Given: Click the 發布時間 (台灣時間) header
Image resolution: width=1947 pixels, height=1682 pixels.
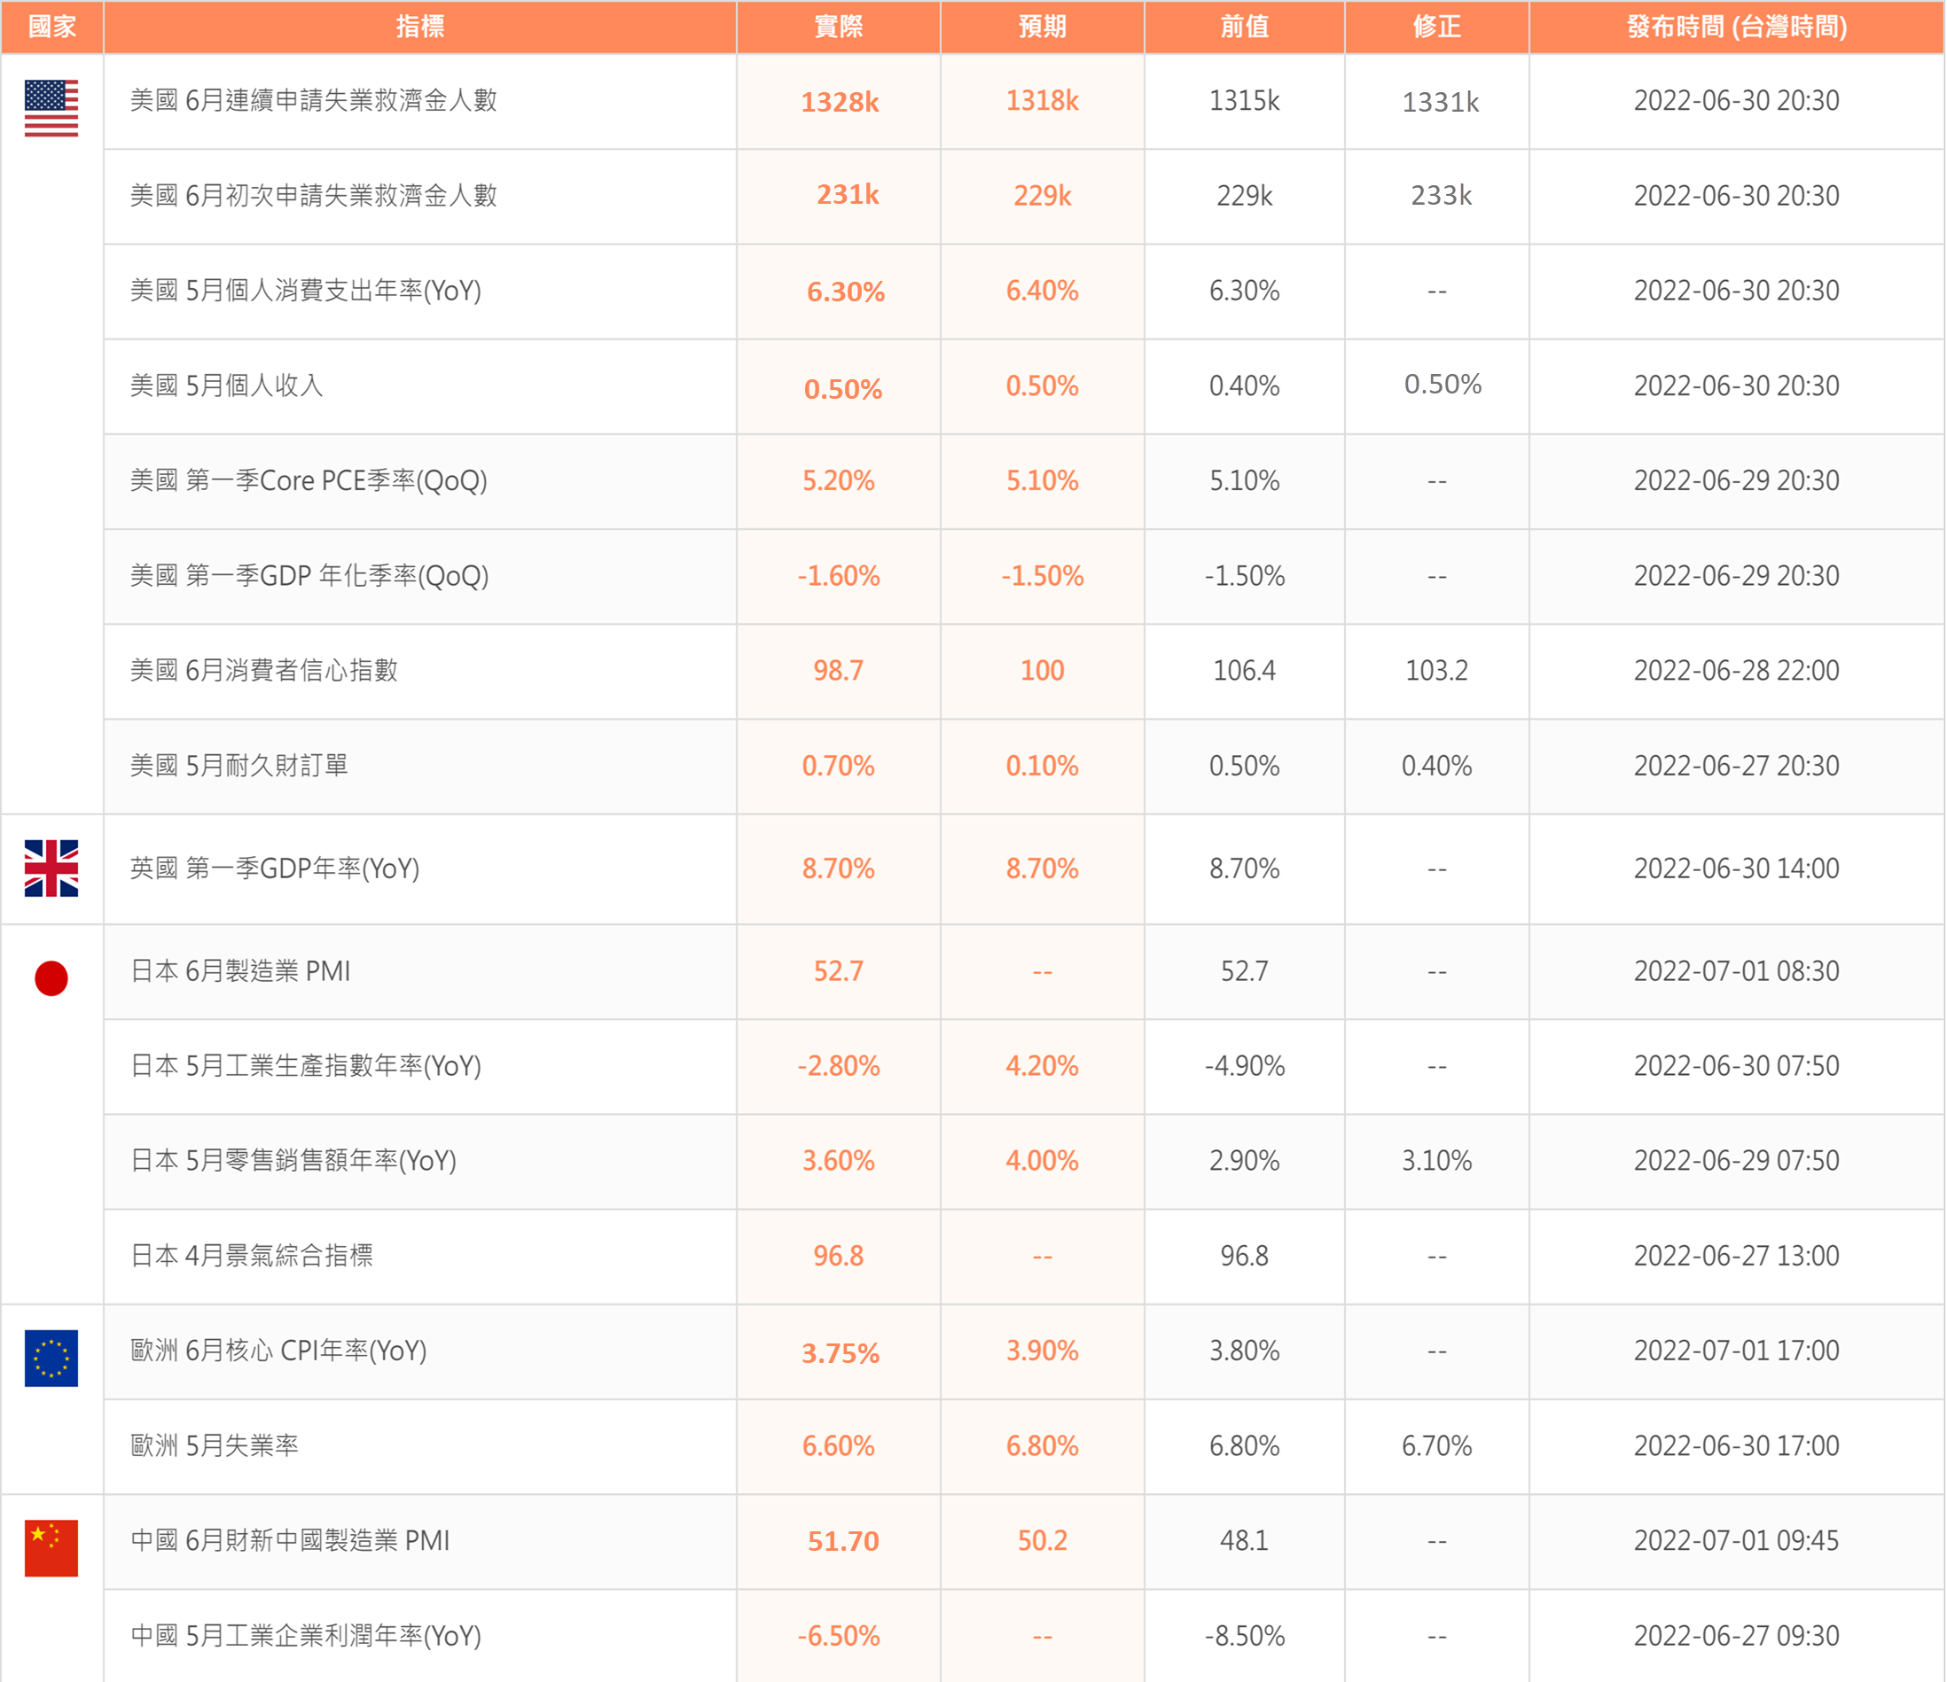Looking at the screenshot, I should coord(1737,27).
